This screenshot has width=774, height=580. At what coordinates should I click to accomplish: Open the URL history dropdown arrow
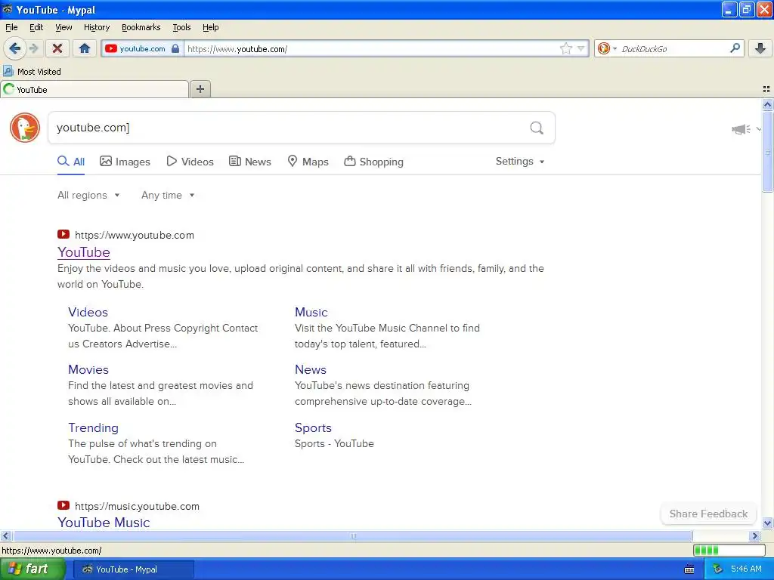coord(581,48)
